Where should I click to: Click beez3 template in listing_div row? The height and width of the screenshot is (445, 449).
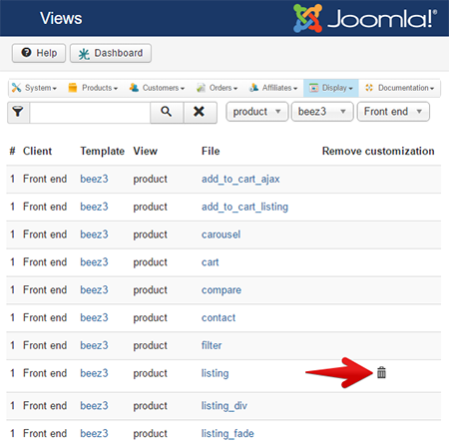click(x=94, y=406)
